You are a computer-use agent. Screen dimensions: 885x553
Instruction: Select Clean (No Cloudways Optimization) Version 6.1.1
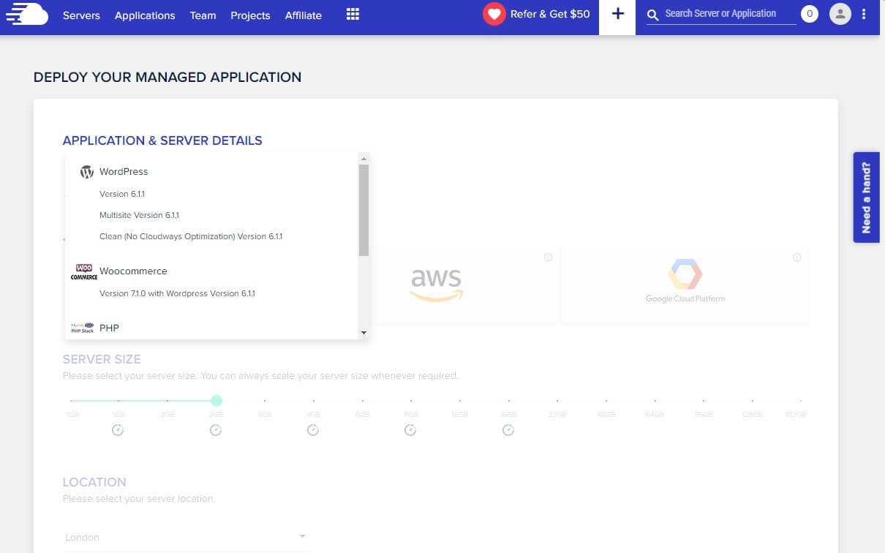pos(191,236)
